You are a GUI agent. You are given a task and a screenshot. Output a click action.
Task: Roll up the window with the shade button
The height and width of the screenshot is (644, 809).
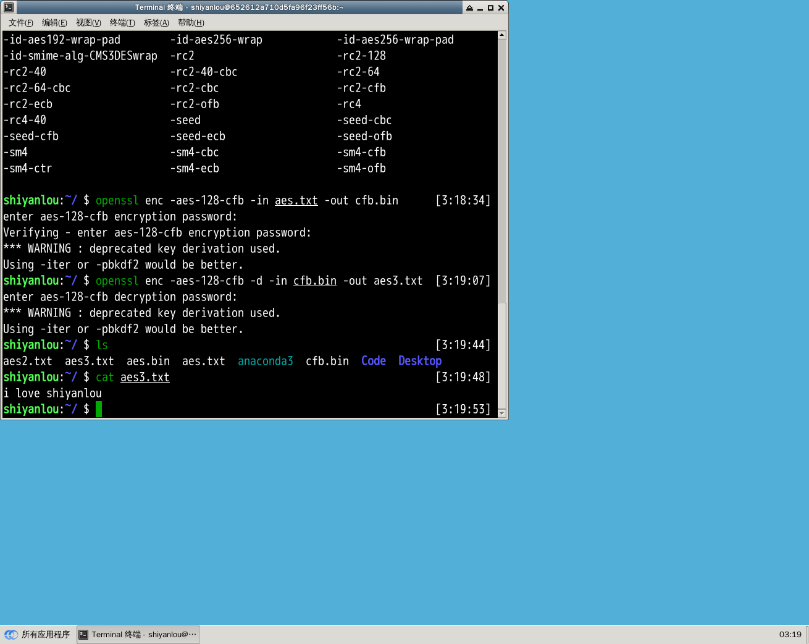point(469,8)
